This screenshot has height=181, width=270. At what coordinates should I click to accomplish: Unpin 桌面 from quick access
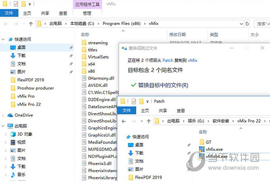(x=71, y=48)
